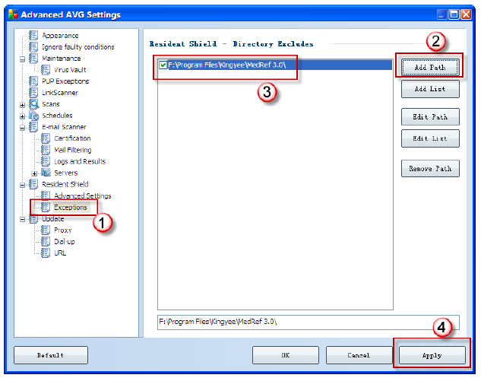Expand the Servers tree node

(35, 173)
